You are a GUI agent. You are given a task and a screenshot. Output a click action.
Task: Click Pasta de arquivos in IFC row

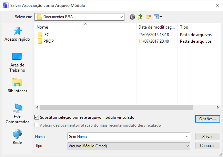(196, 35)
